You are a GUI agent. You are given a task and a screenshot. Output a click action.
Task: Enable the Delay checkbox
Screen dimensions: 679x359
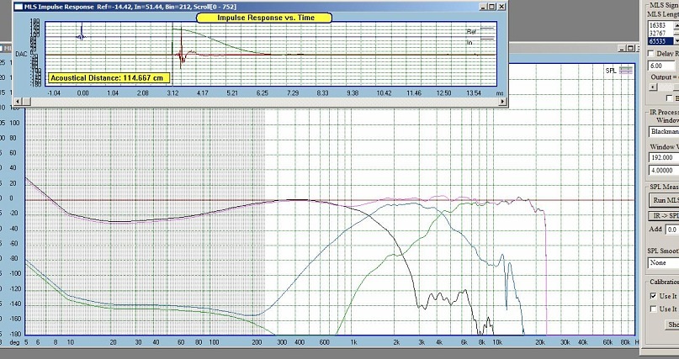651,54
